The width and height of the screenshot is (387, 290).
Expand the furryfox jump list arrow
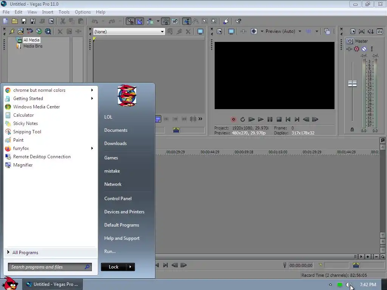point(92,148)
